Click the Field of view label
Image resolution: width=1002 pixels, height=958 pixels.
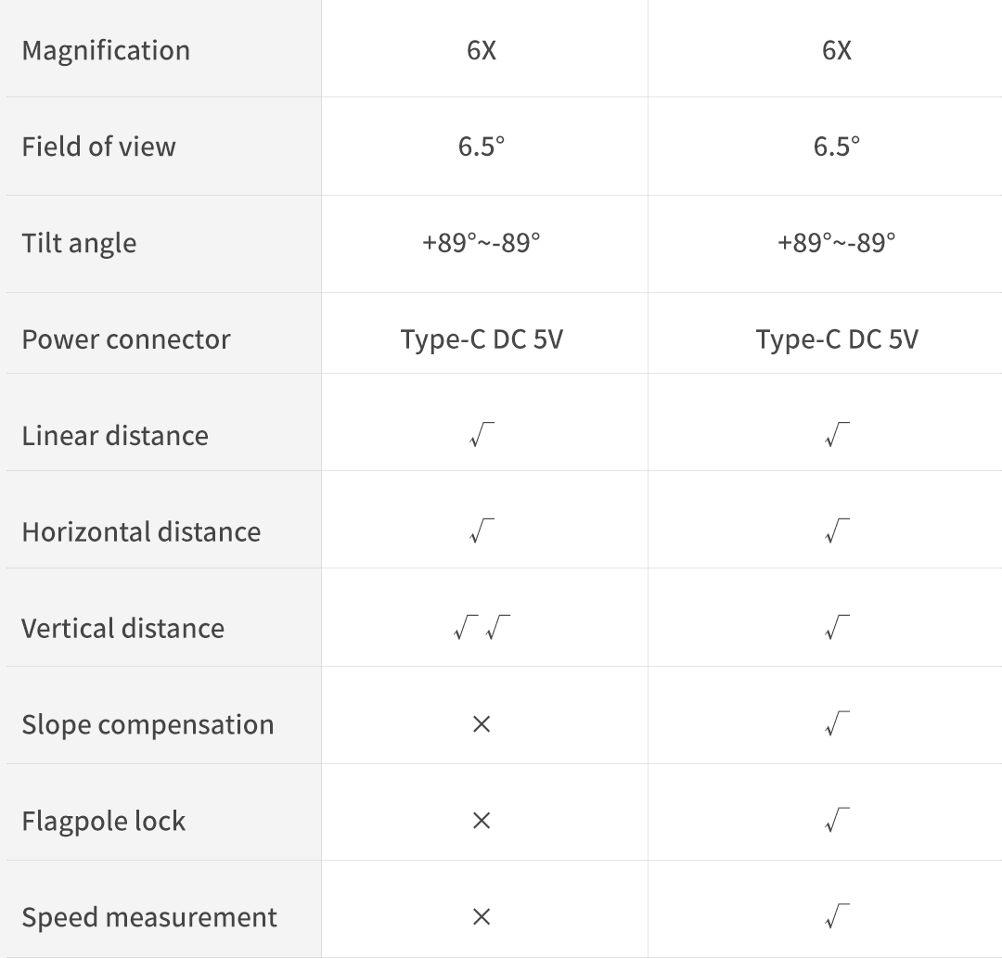pyautogui.click(x=98, y=147)
